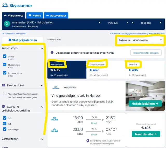
Task: Click the Amsterdam (AMS) - Nairobi route field
Action: [x=32, y=23]
